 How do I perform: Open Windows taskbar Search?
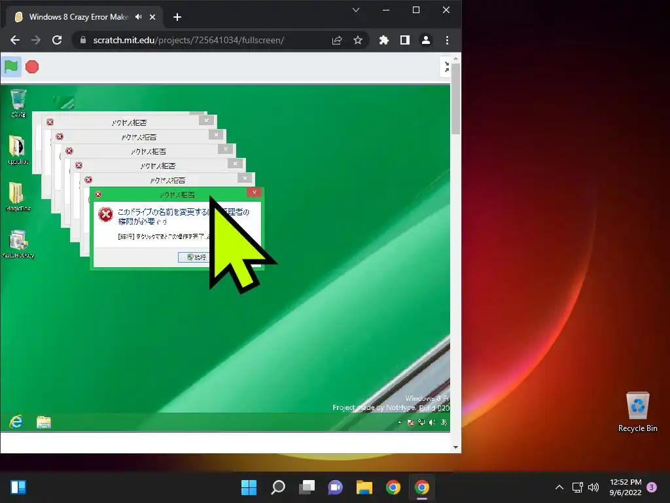tap(277, 487)
